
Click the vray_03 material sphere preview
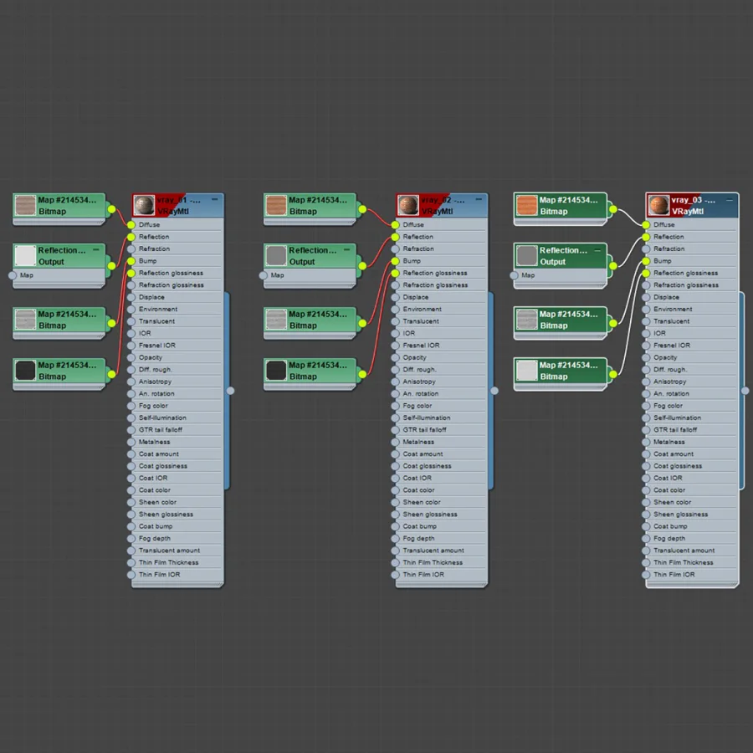point(659,206)
